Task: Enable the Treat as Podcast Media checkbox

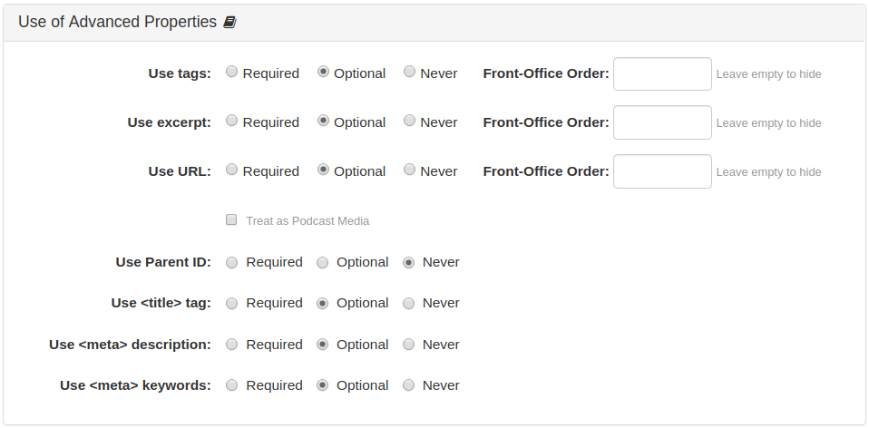Action: pyautogui.click(x=231, y=219)
